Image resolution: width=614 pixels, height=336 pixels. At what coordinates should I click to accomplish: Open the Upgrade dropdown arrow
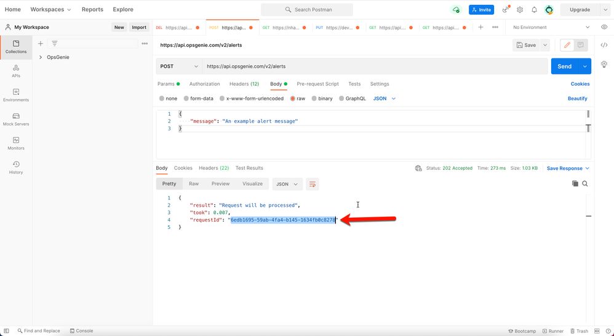click(x=605, y=10)
